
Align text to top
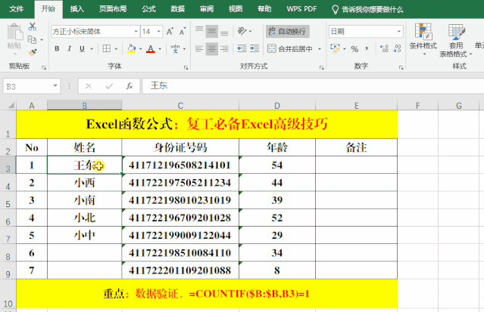click(x=199, y=31)
